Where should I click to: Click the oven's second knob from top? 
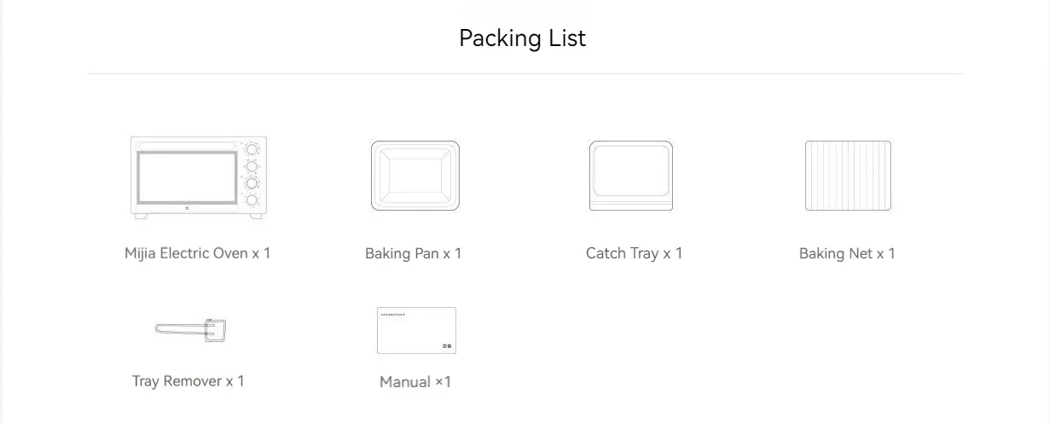[252, 165]
